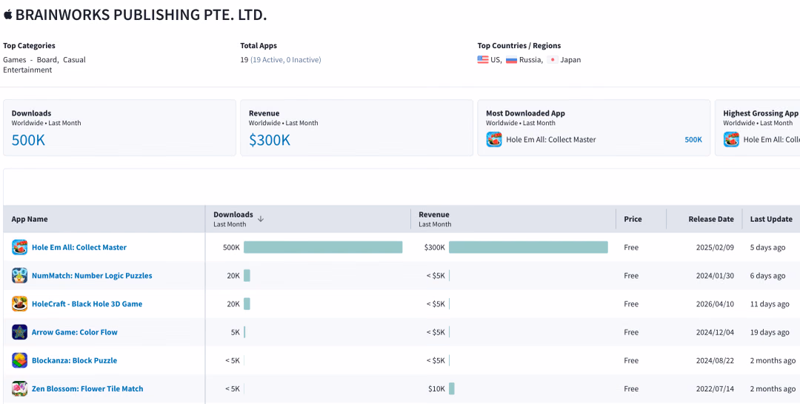Click the Hole Em All app icon in table

[x=19, y=247]
